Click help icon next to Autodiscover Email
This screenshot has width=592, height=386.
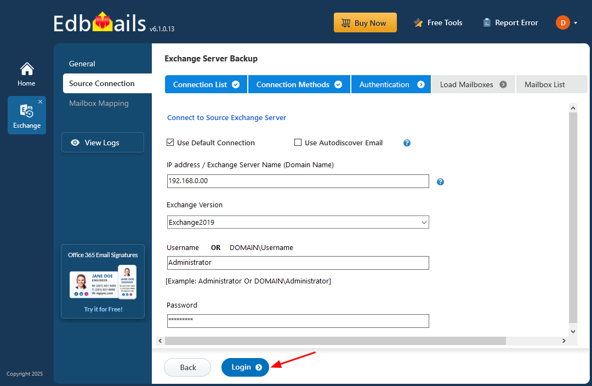407,143
